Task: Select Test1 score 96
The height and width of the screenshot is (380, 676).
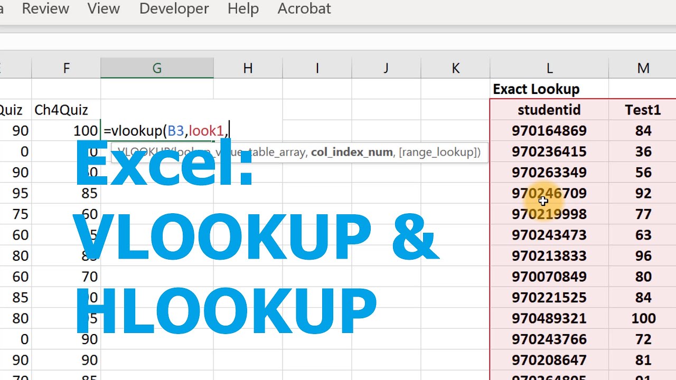Action: coord(643,255)
